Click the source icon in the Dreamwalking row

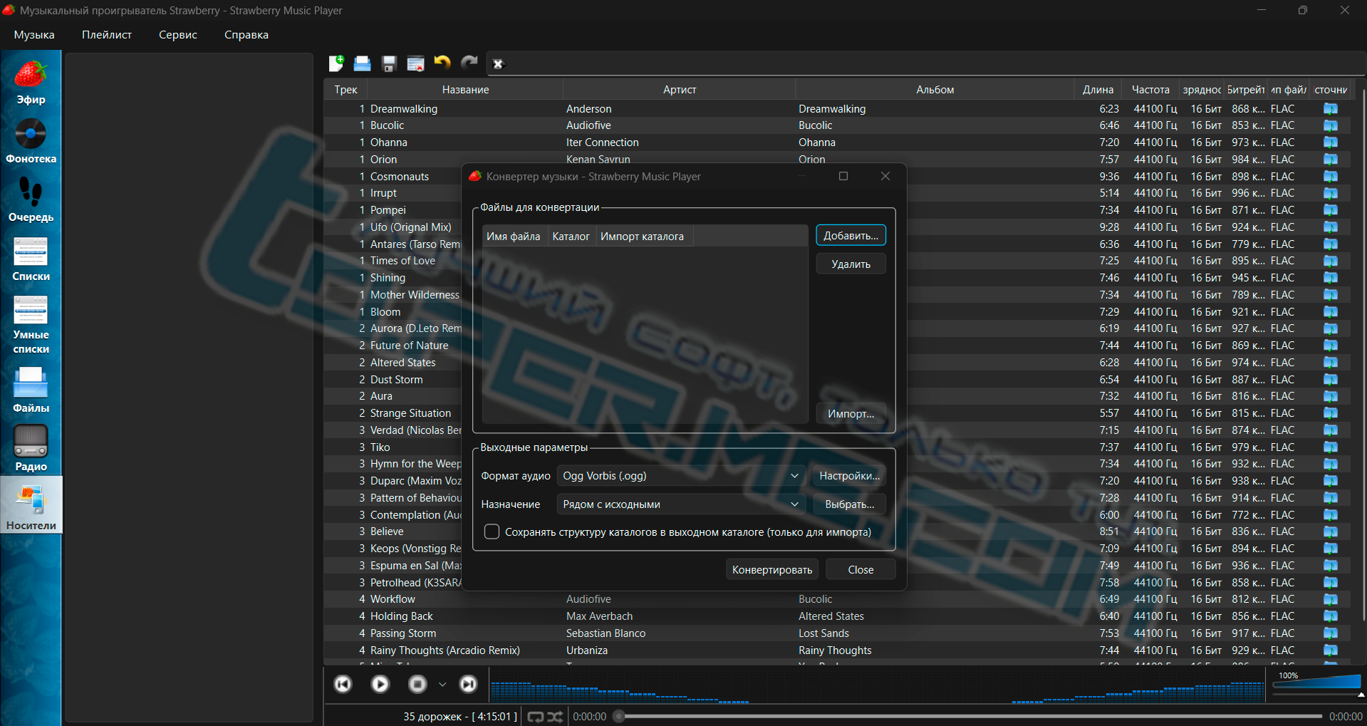pyautogui.click(x=1331, y=109)
